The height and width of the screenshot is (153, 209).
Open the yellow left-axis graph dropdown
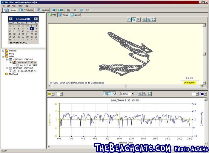pyautogui.click(x=53, y=94)
